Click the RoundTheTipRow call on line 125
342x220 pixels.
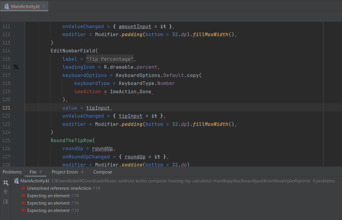(71, 141)
